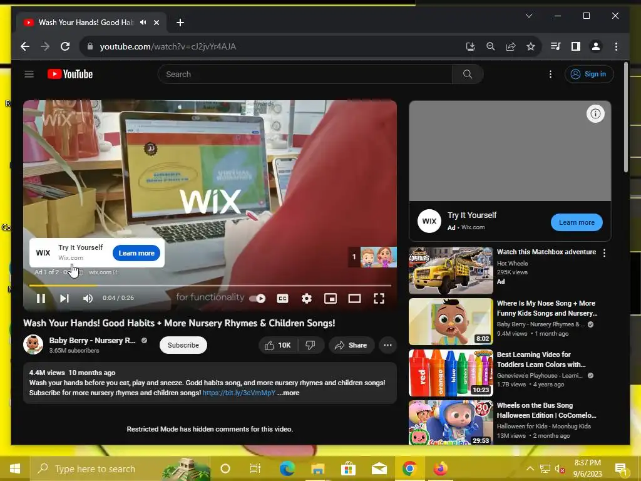Skip to the next video

(64, 298)
